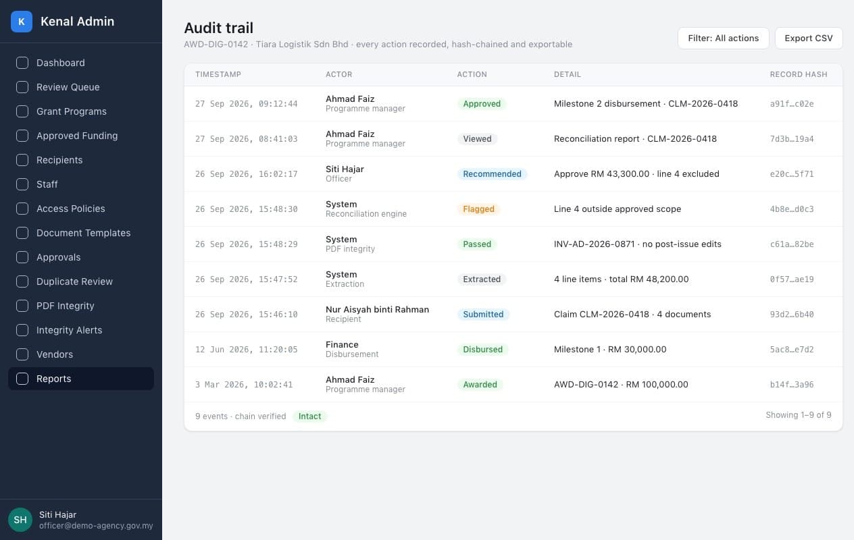Select Integrity Alerts in sidebar
Screen dimensions: 854x540
81,330
